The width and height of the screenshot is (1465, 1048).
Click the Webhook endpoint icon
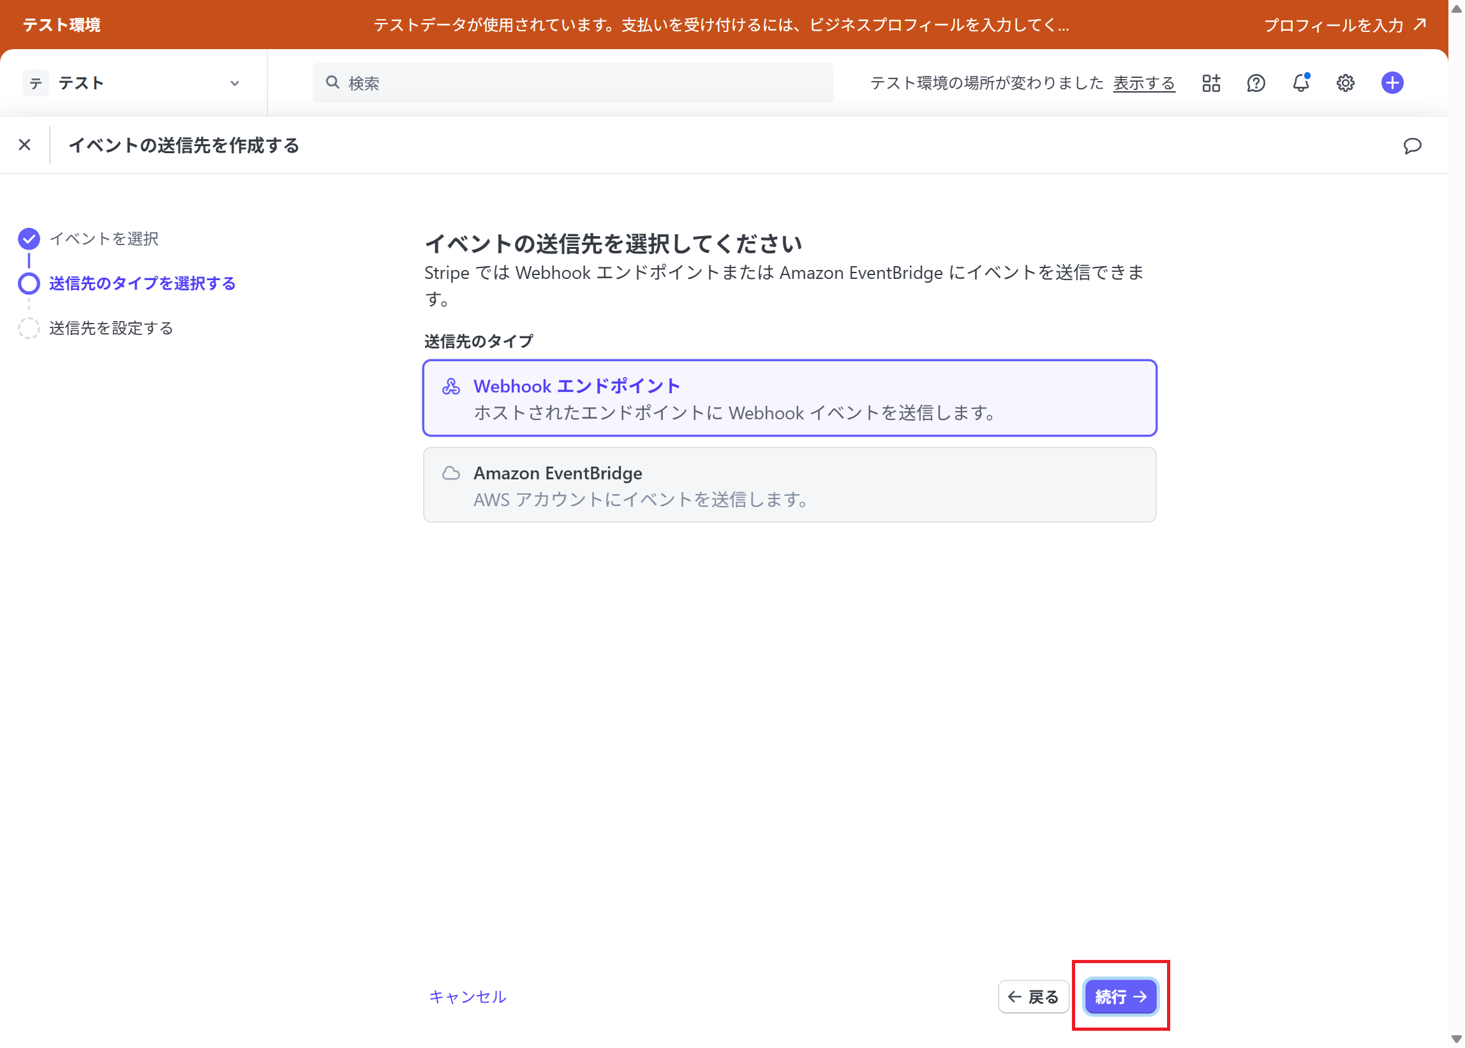[451, 387]
